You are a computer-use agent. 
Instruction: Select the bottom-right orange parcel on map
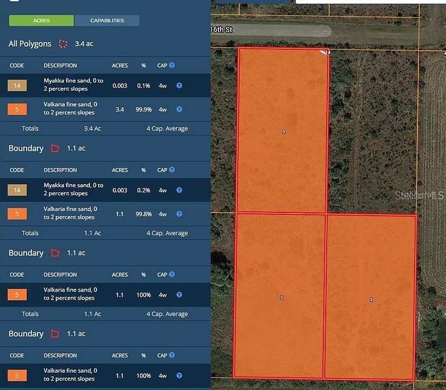click(x=371, y=297)
